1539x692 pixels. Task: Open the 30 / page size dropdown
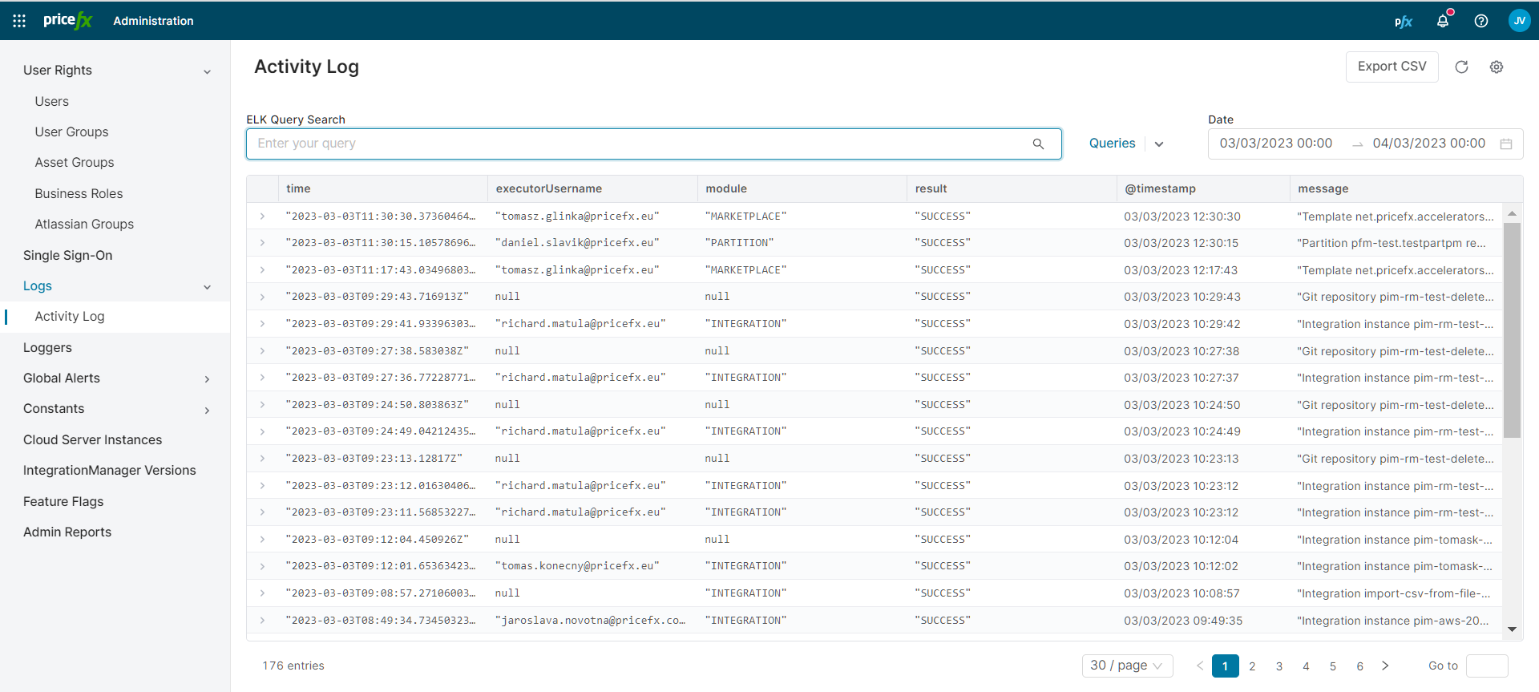coord(1126,666)
